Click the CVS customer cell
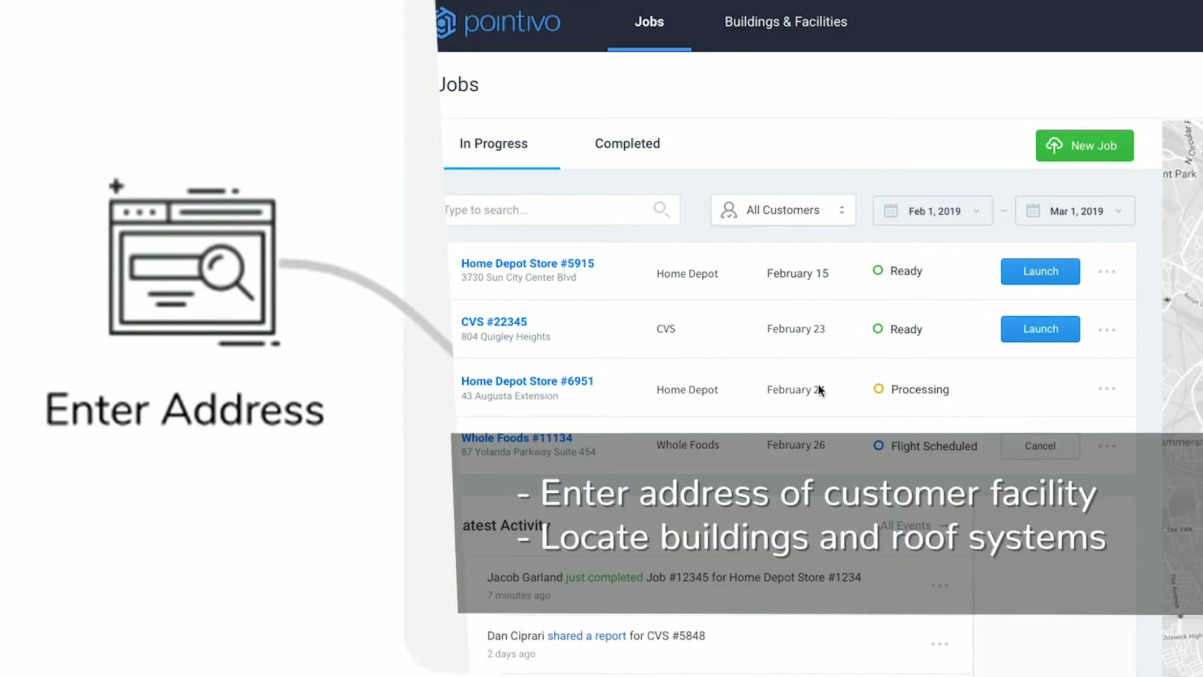The image size is (1203, 677). tap(666, 329)
